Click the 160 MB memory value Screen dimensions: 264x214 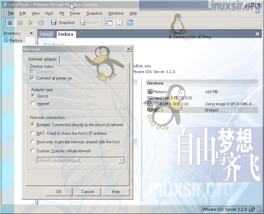212,92
